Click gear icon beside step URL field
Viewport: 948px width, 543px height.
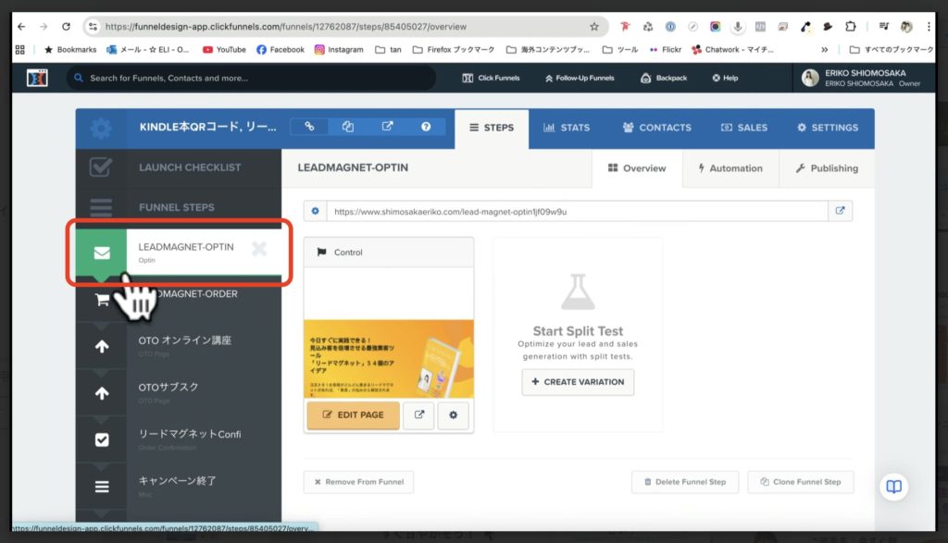point(315,211)
